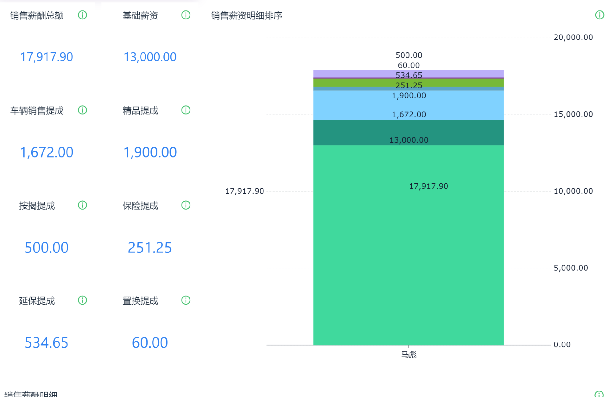
Task: Click info icon beside 置换提成
Action: (186, 300)
